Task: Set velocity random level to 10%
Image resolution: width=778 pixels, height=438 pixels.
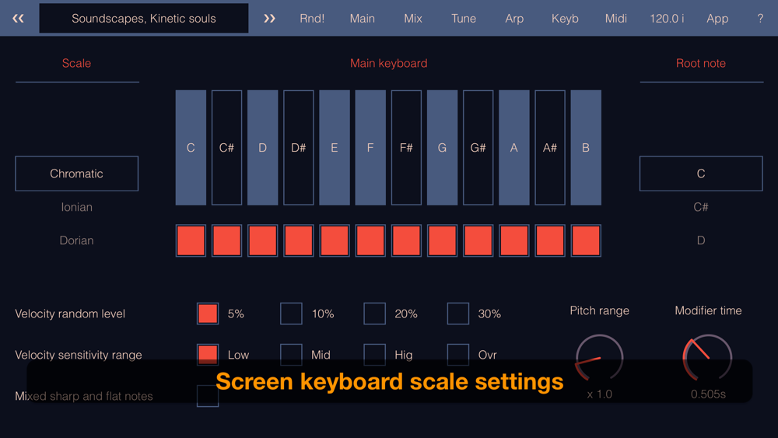Action: click(291, 314)
